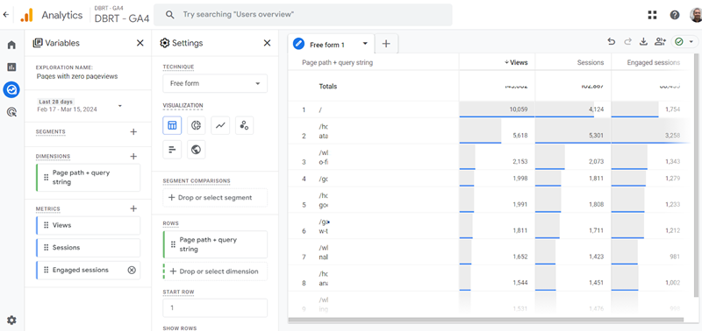Click the Views value 2,153
702x331 pixels.
pos(520,162)
